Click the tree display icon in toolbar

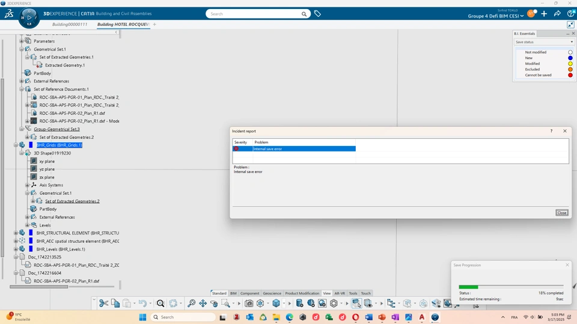[x=391, y=304]
